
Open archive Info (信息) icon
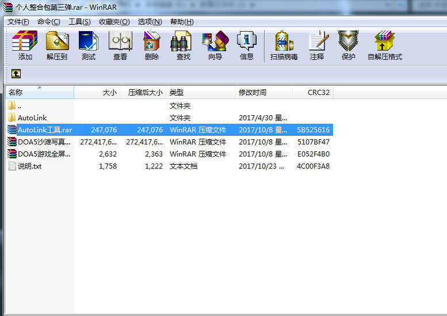[x=247, y=41]
